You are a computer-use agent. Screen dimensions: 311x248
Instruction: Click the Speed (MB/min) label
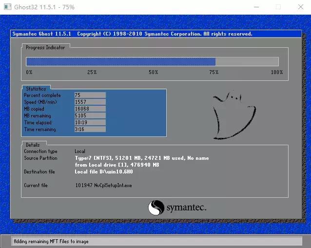(x=40, y=102)
